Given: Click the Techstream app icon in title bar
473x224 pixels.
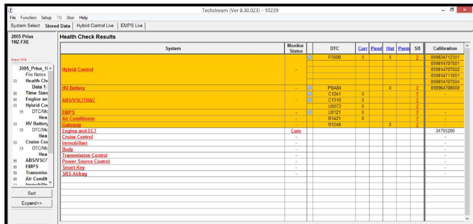Looking at the screenshot, I should tap(11, 10).
